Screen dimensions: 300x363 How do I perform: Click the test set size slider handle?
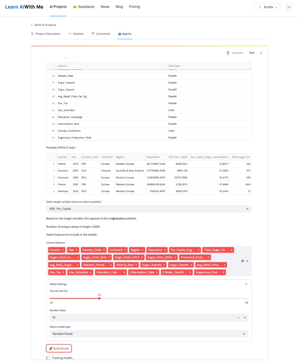coord(99,298)
